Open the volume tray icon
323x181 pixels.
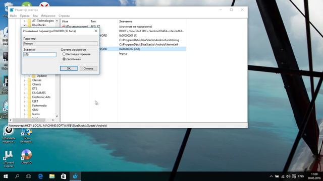pos(288,176)
